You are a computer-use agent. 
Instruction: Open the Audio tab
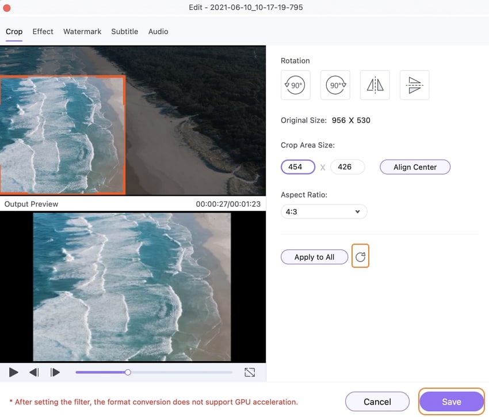click(158, 32)
